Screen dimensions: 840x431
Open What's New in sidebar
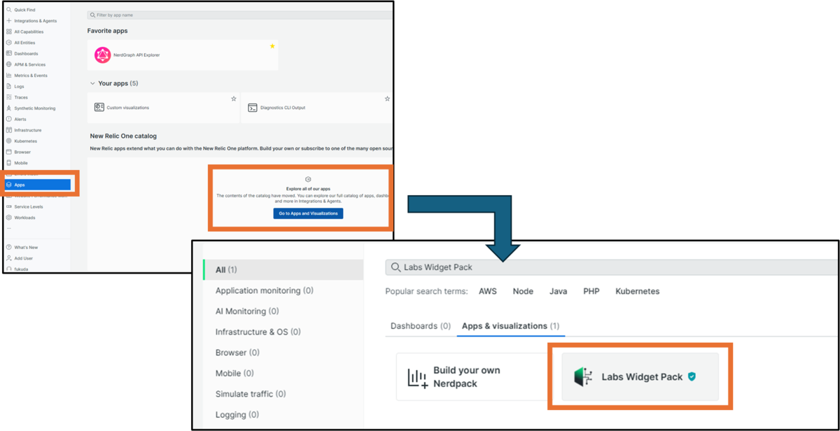[x=26, y=248]
